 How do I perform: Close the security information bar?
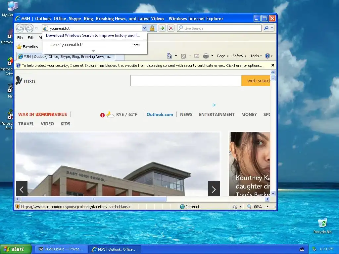(x=273, y=65)
